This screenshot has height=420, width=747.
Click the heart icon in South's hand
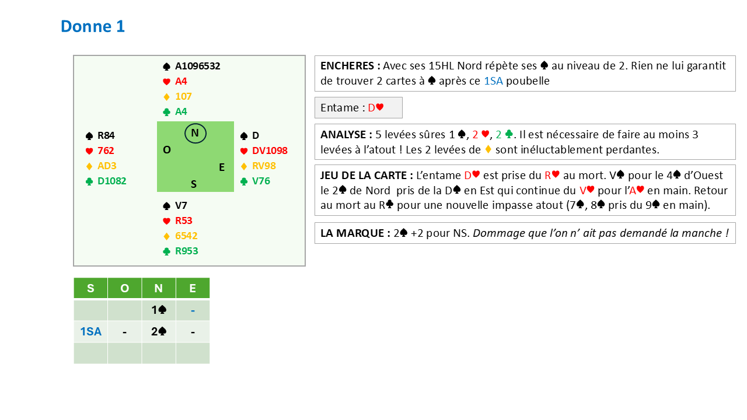[166, 221]
